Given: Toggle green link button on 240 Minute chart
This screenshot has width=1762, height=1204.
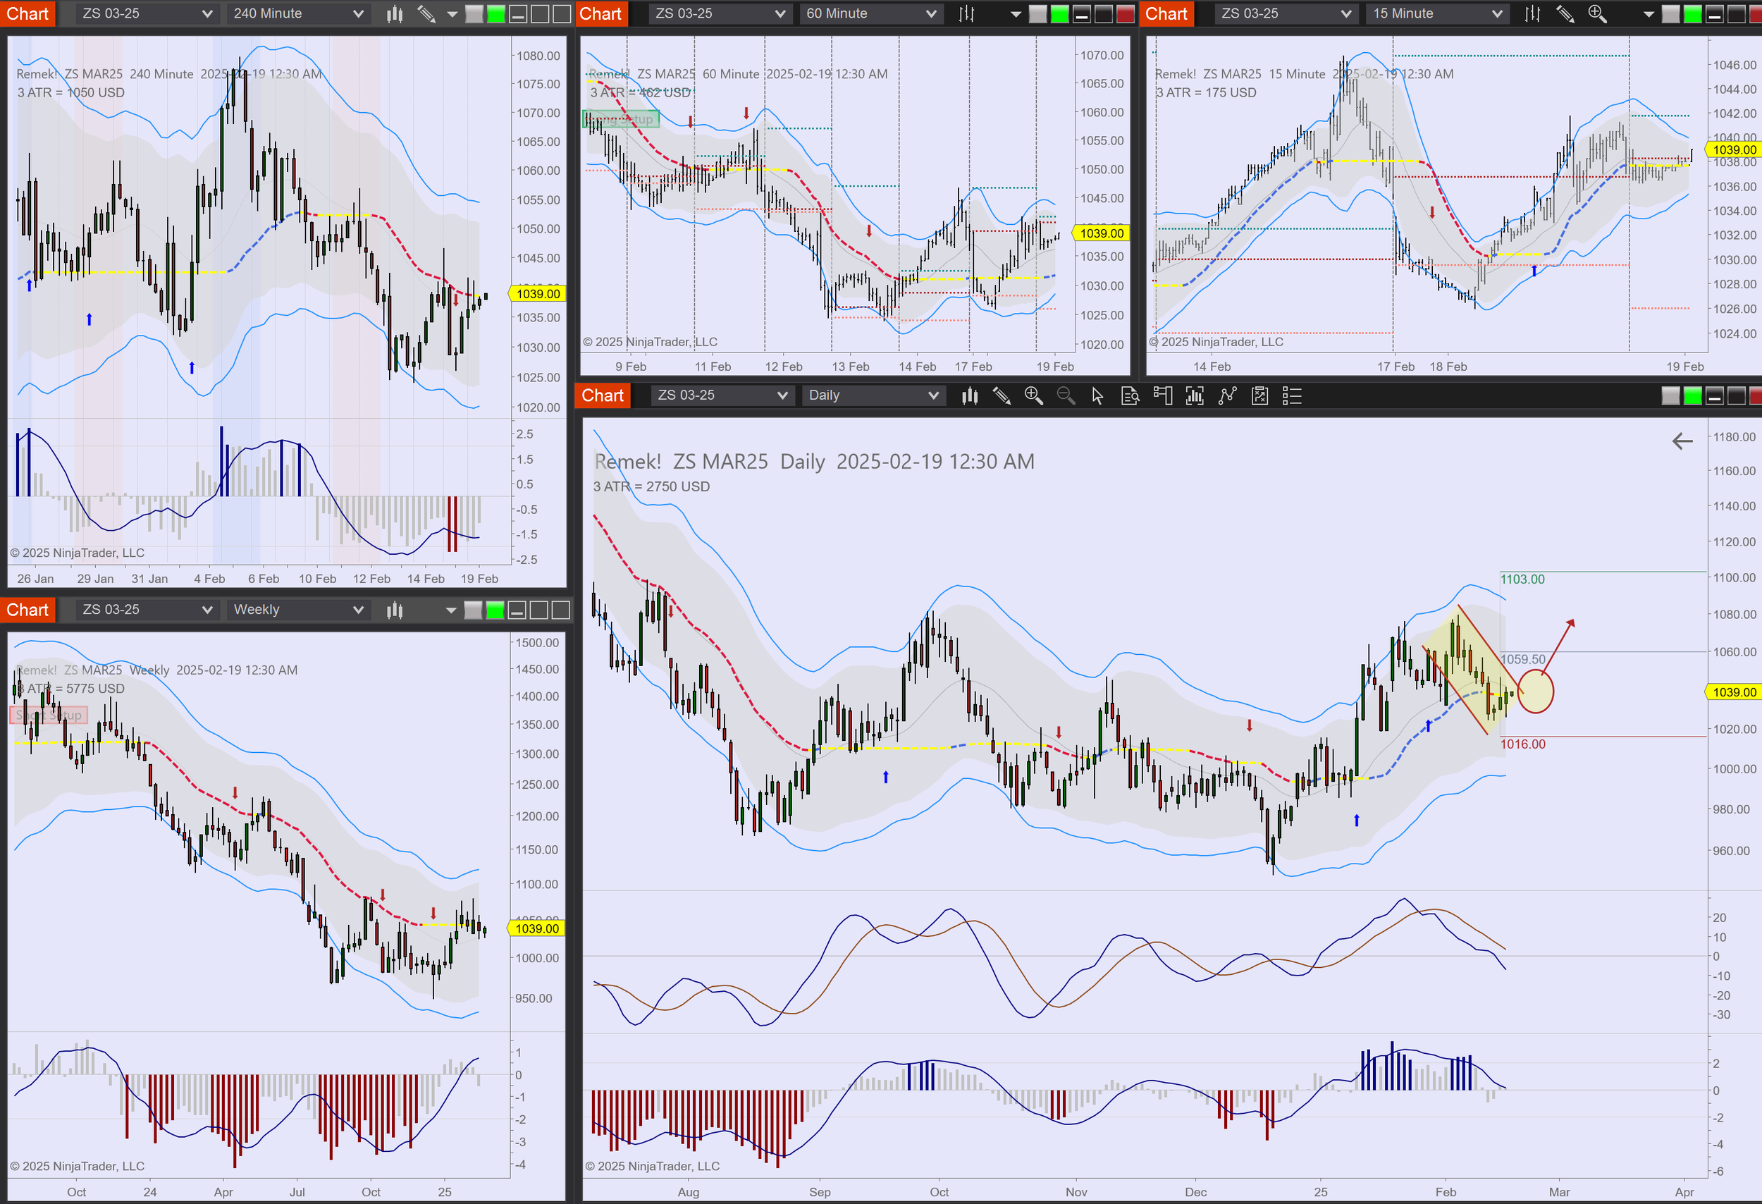Looking at the screenshot, I should pos(496,13).
